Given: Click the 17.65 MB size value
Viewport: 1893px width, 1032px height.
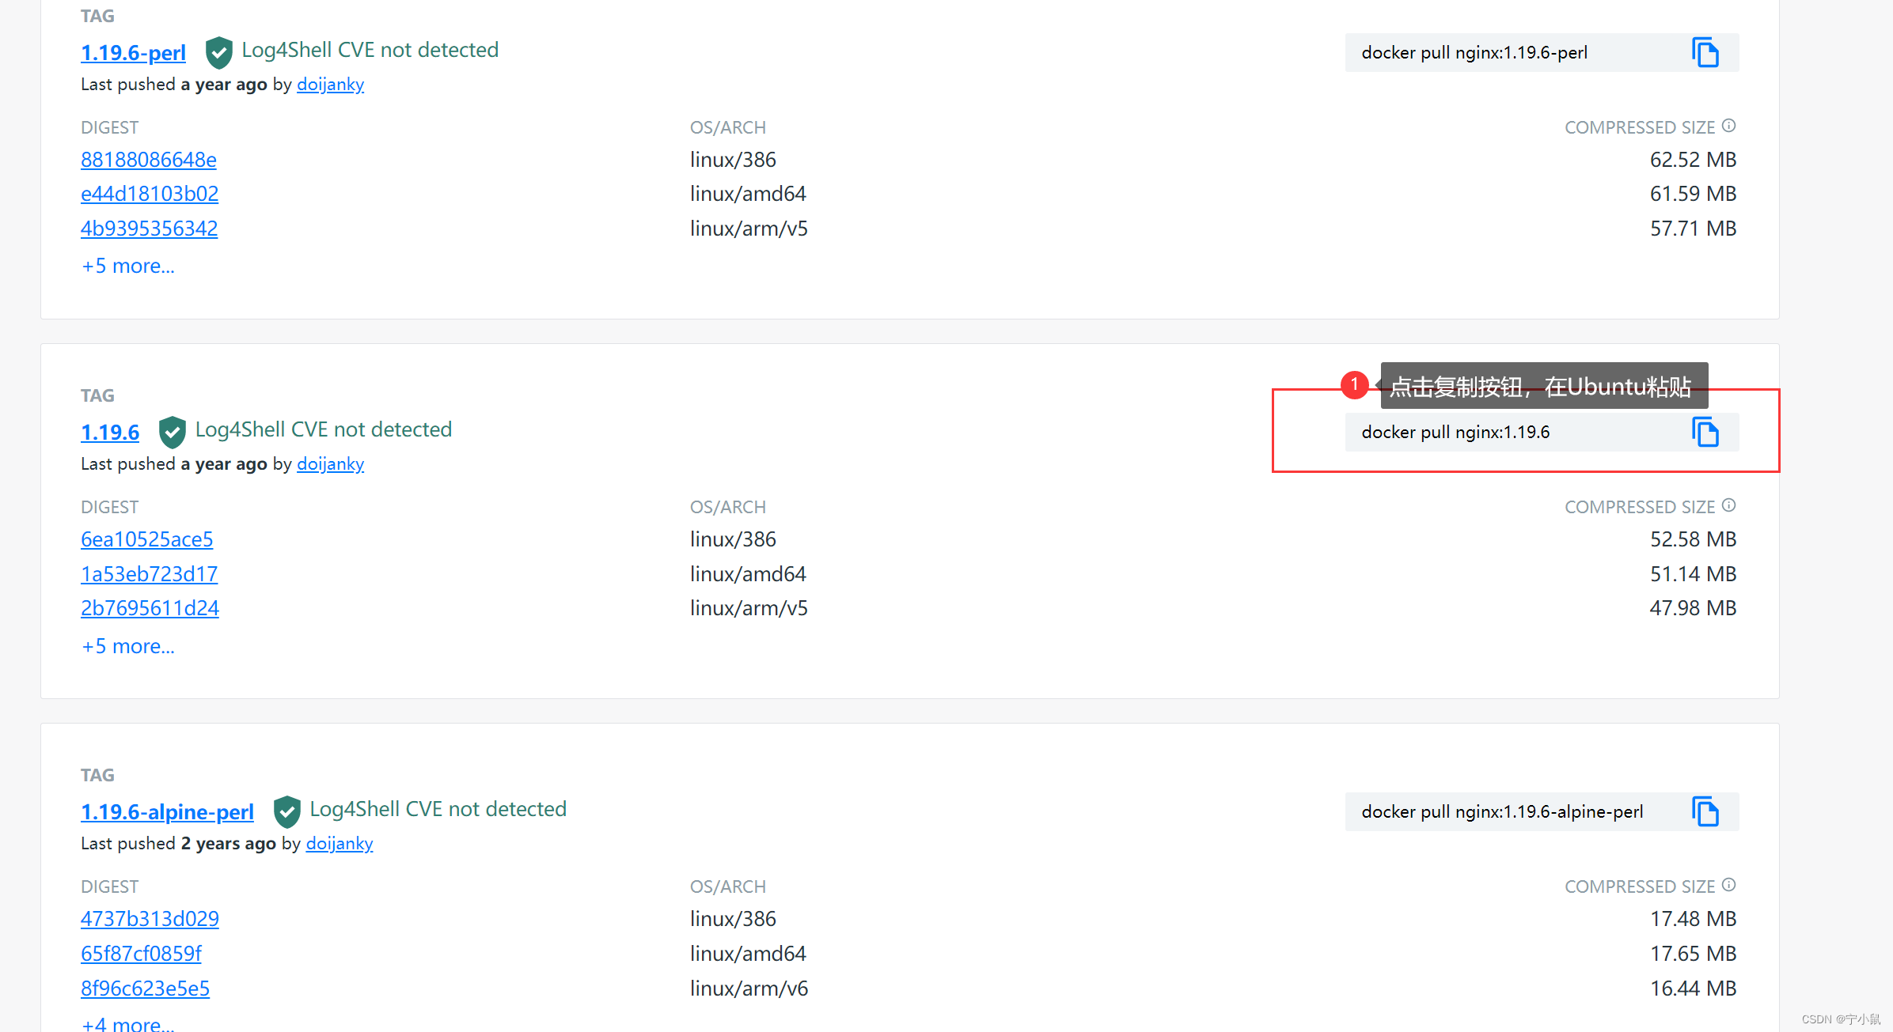Looking at the screenshot, I should click(x=1693, y=954).
